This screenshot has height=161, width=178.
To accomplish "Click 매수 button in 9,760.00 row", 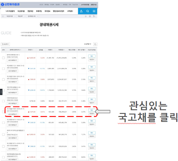I will coord(92,99).
